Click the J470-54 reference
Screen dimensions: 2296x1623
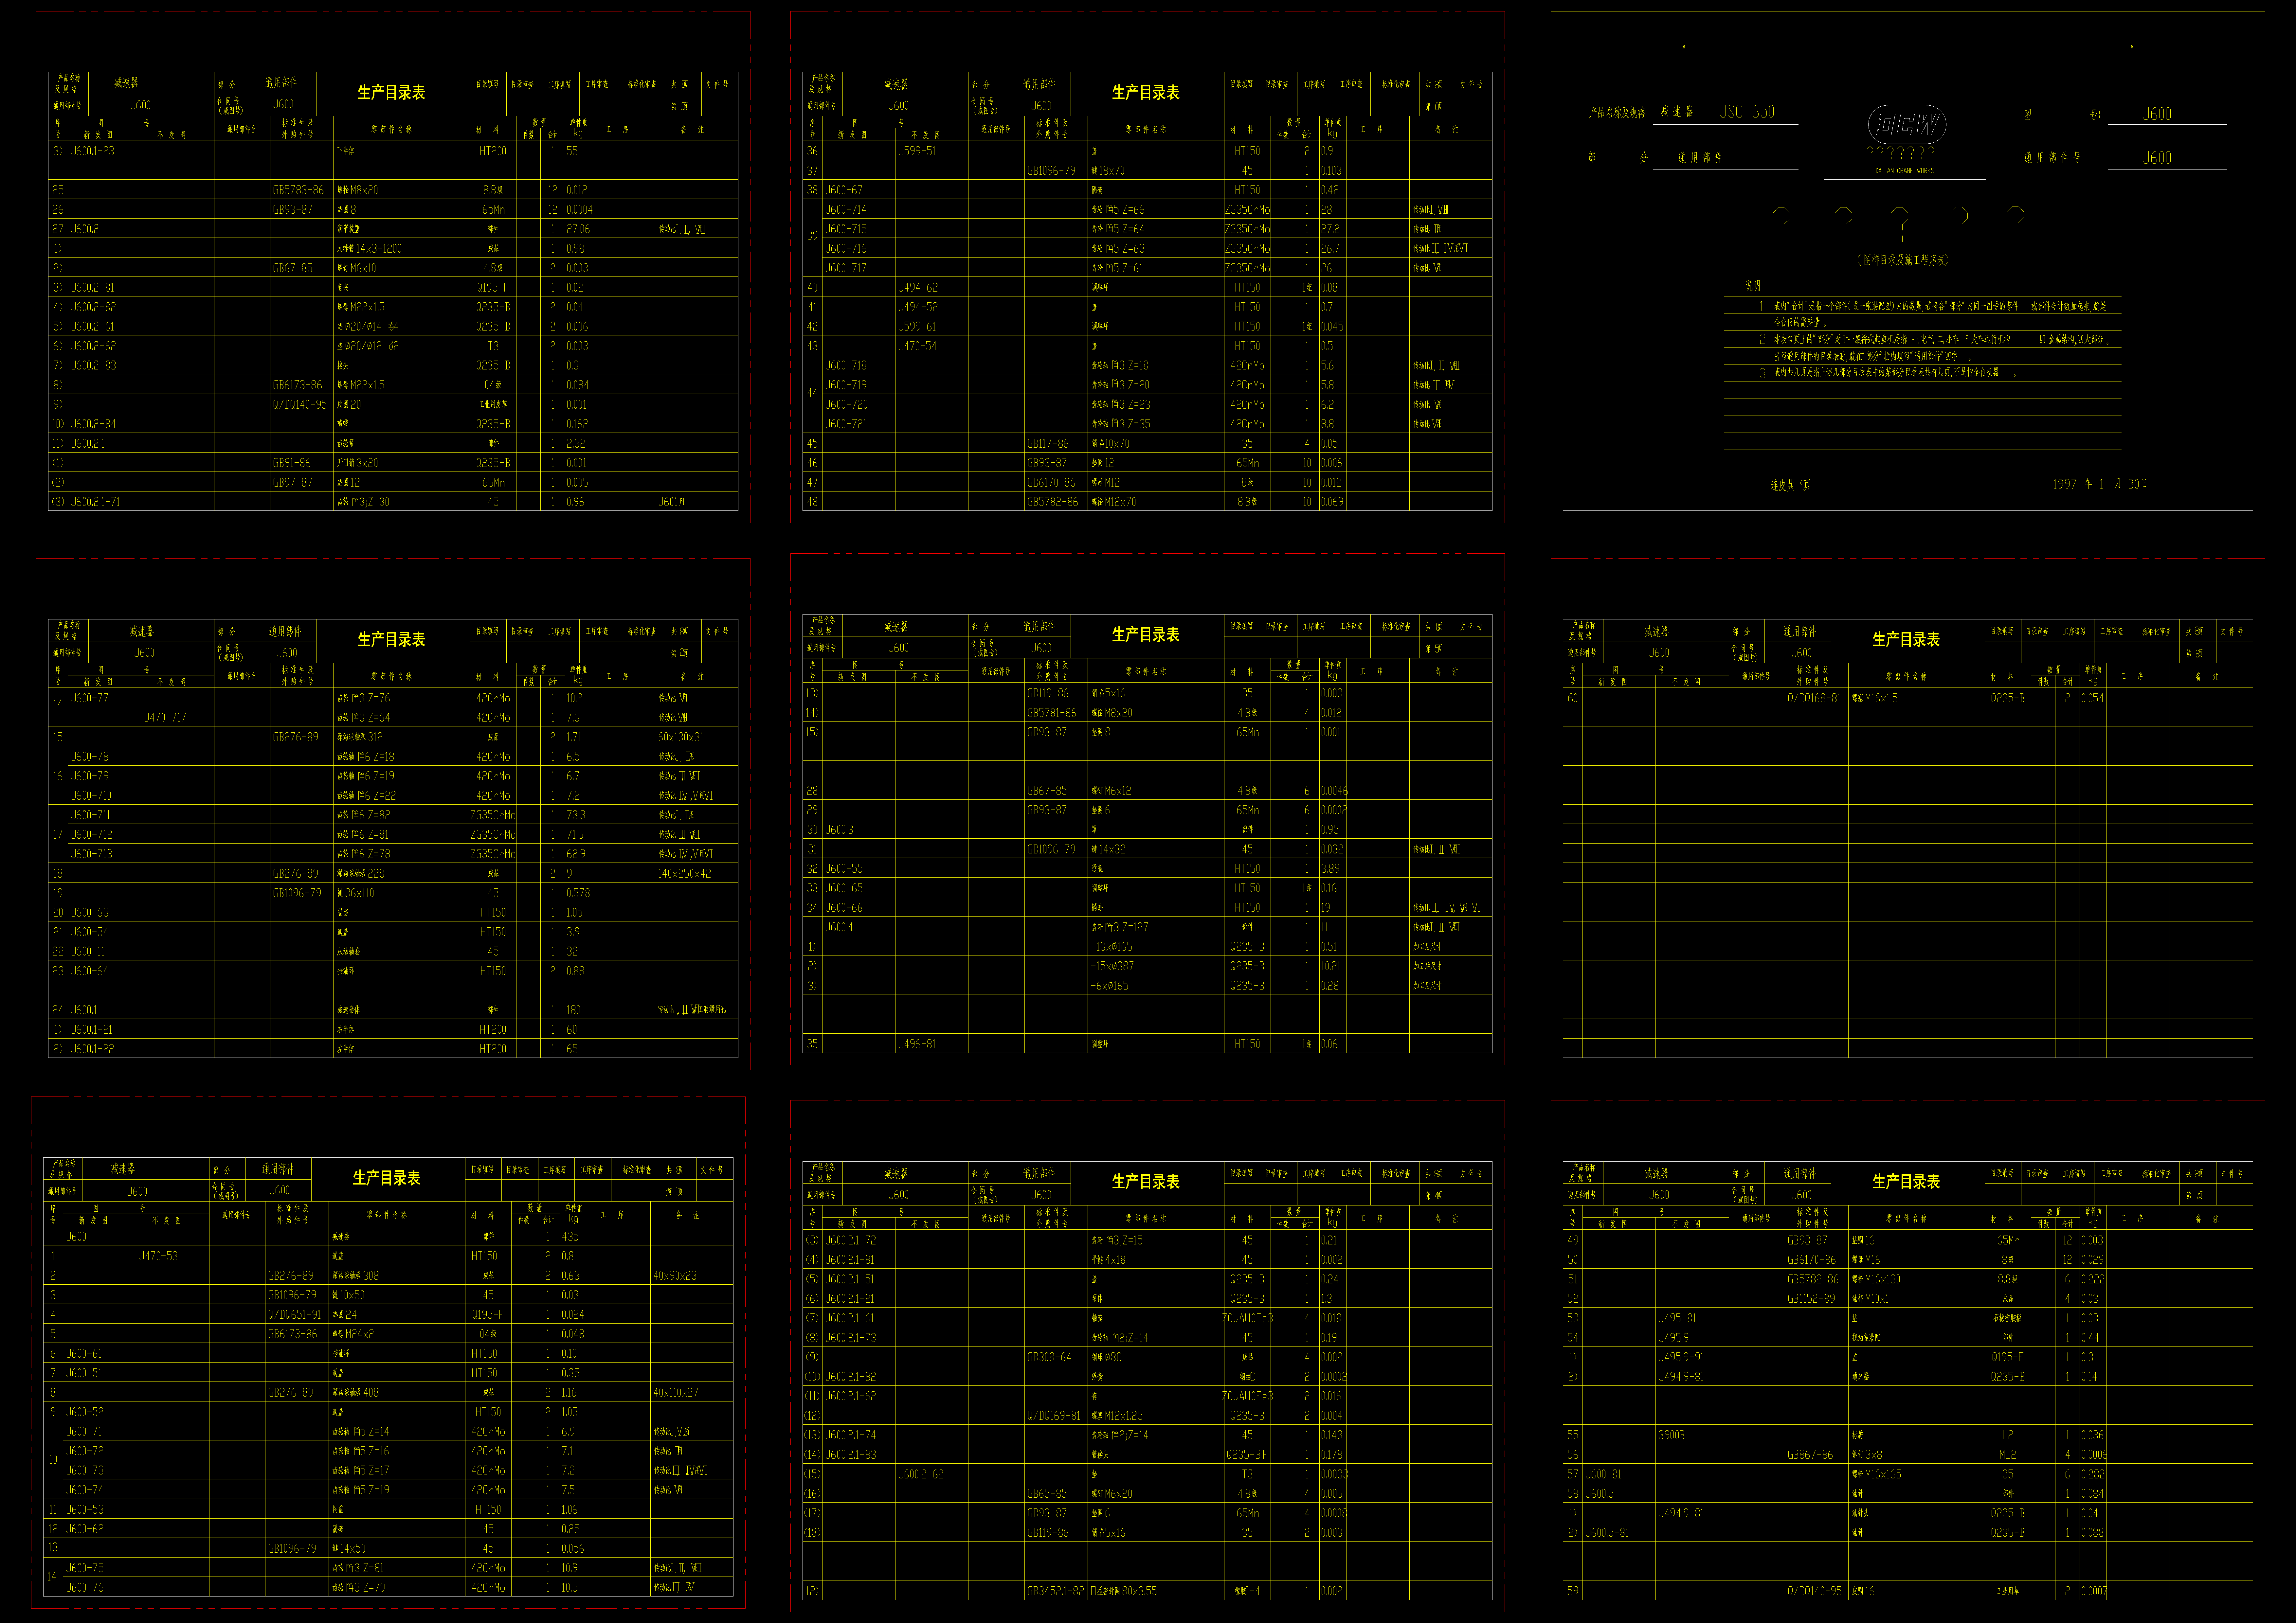(x=918, y=346)
